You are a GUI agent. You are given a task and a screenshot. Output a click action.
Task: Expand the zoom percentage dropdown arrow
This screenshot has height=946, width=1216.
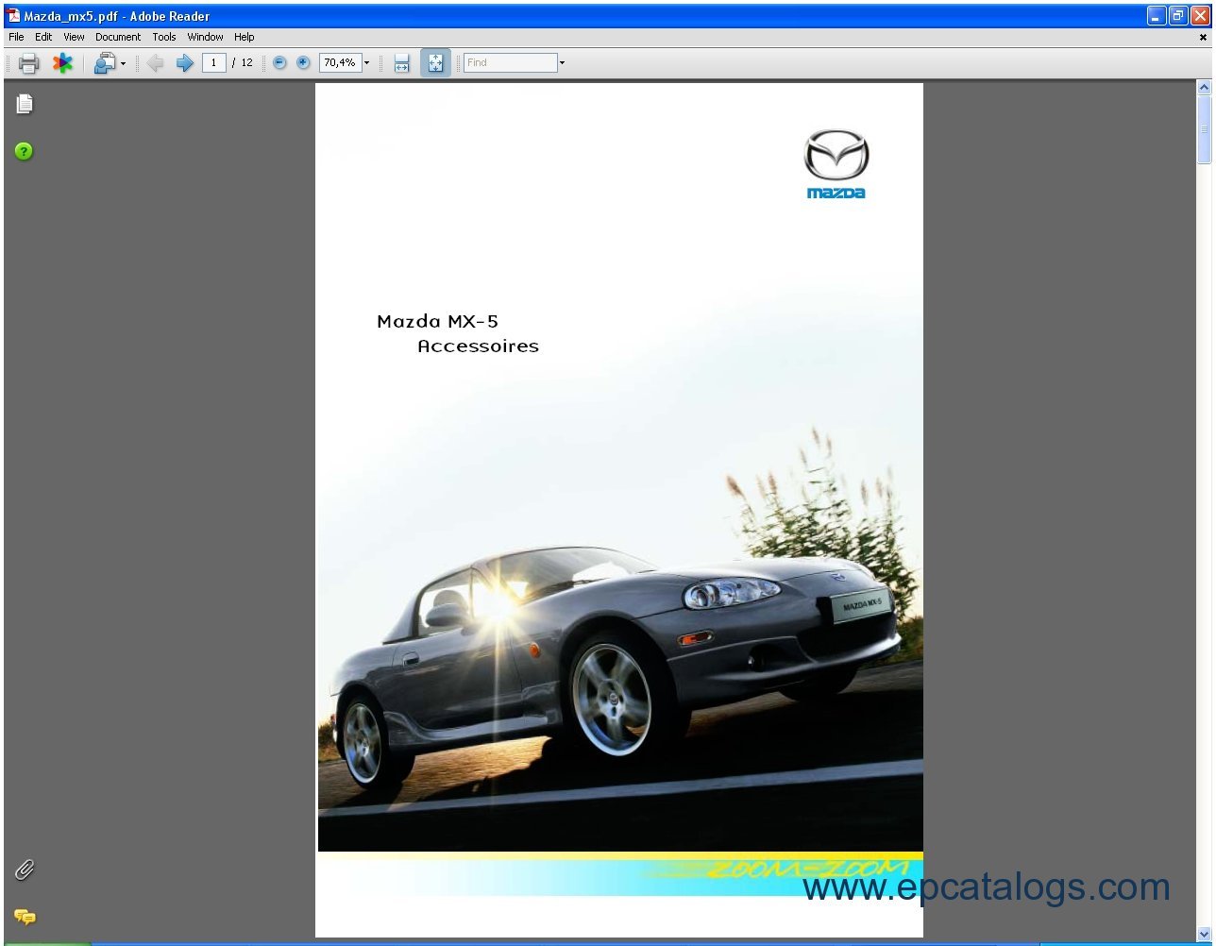coord(367,63)
